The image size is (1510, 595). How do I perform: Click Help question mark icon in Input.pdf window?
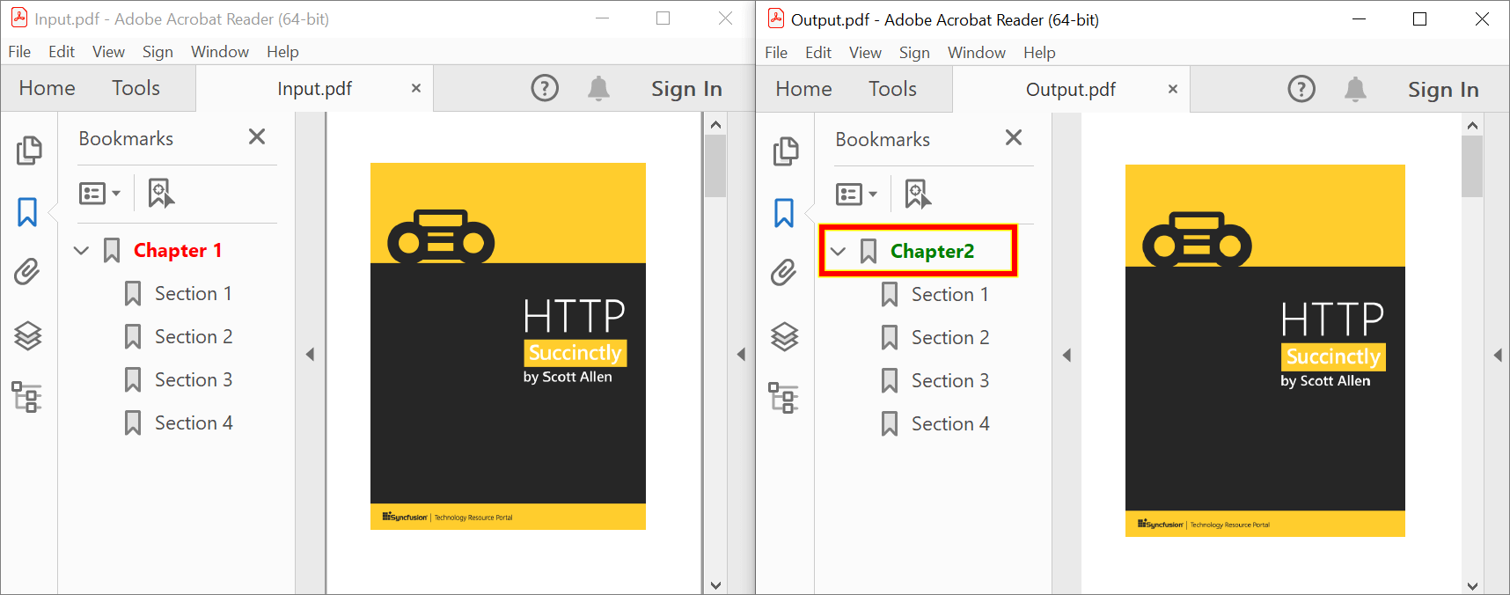545,88
